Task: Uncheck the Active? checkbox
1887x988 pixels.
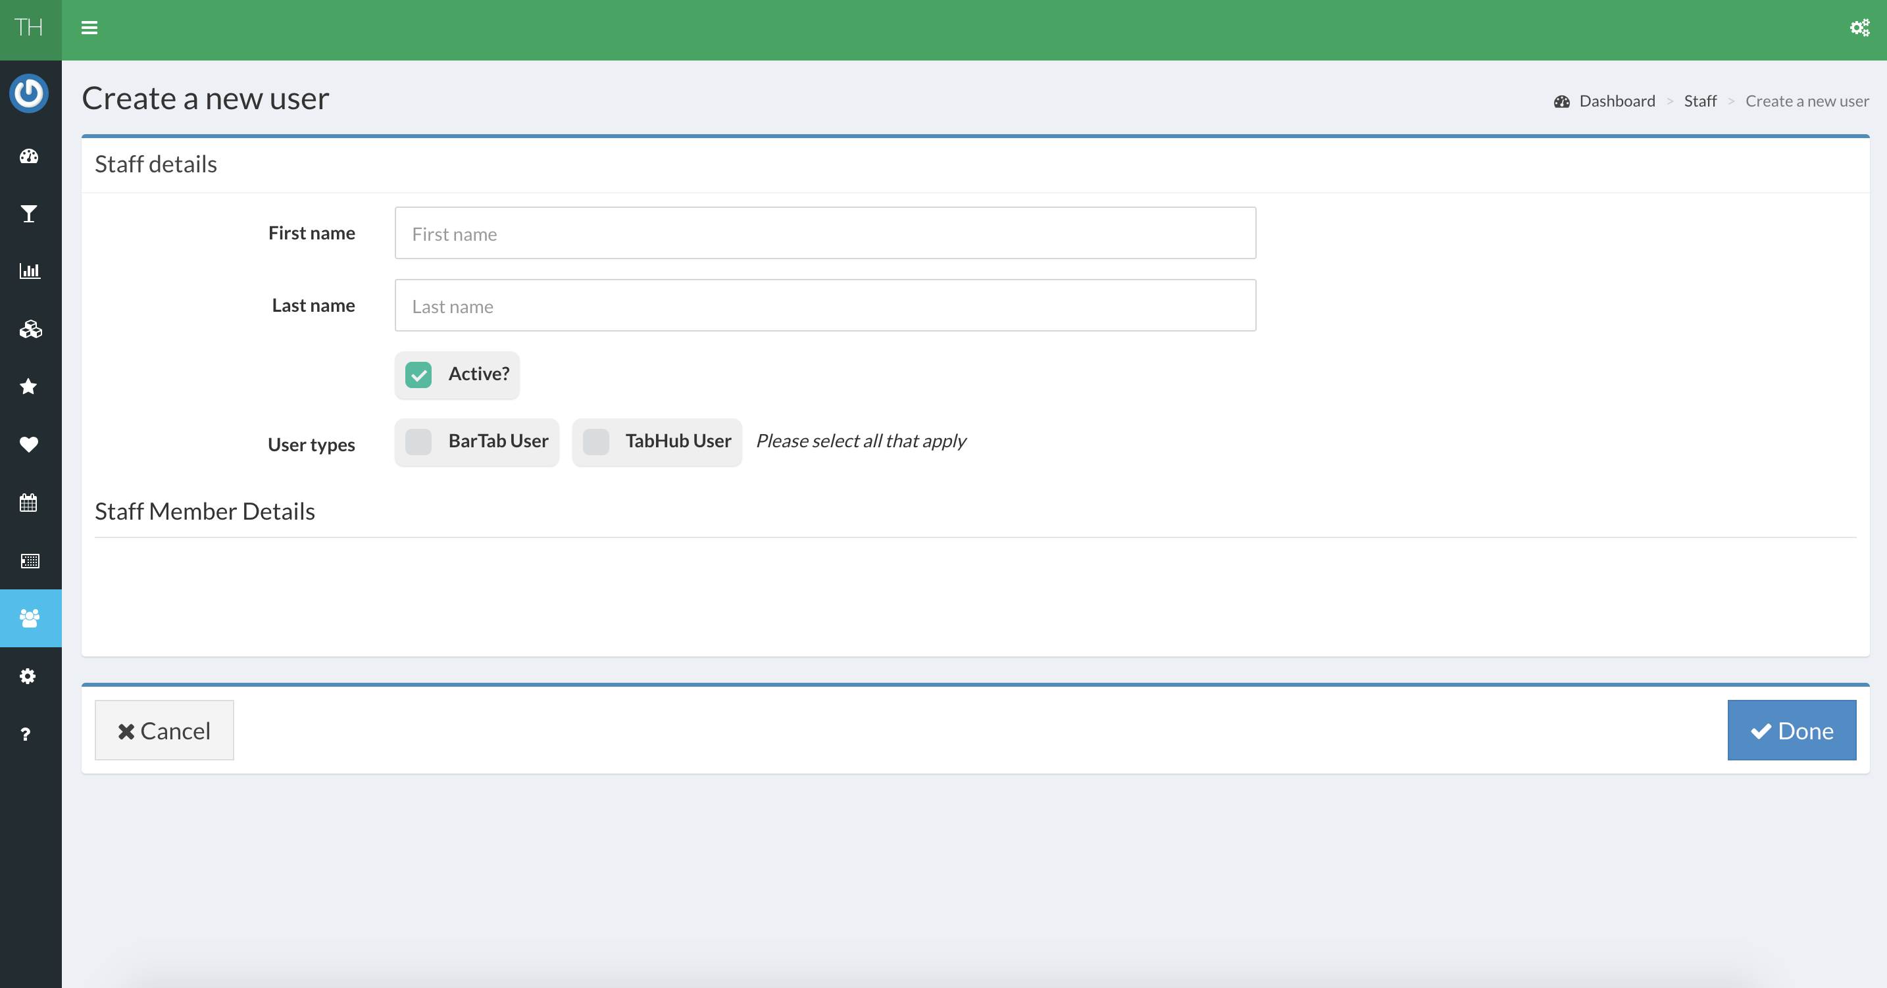Action: coord(418,375)
